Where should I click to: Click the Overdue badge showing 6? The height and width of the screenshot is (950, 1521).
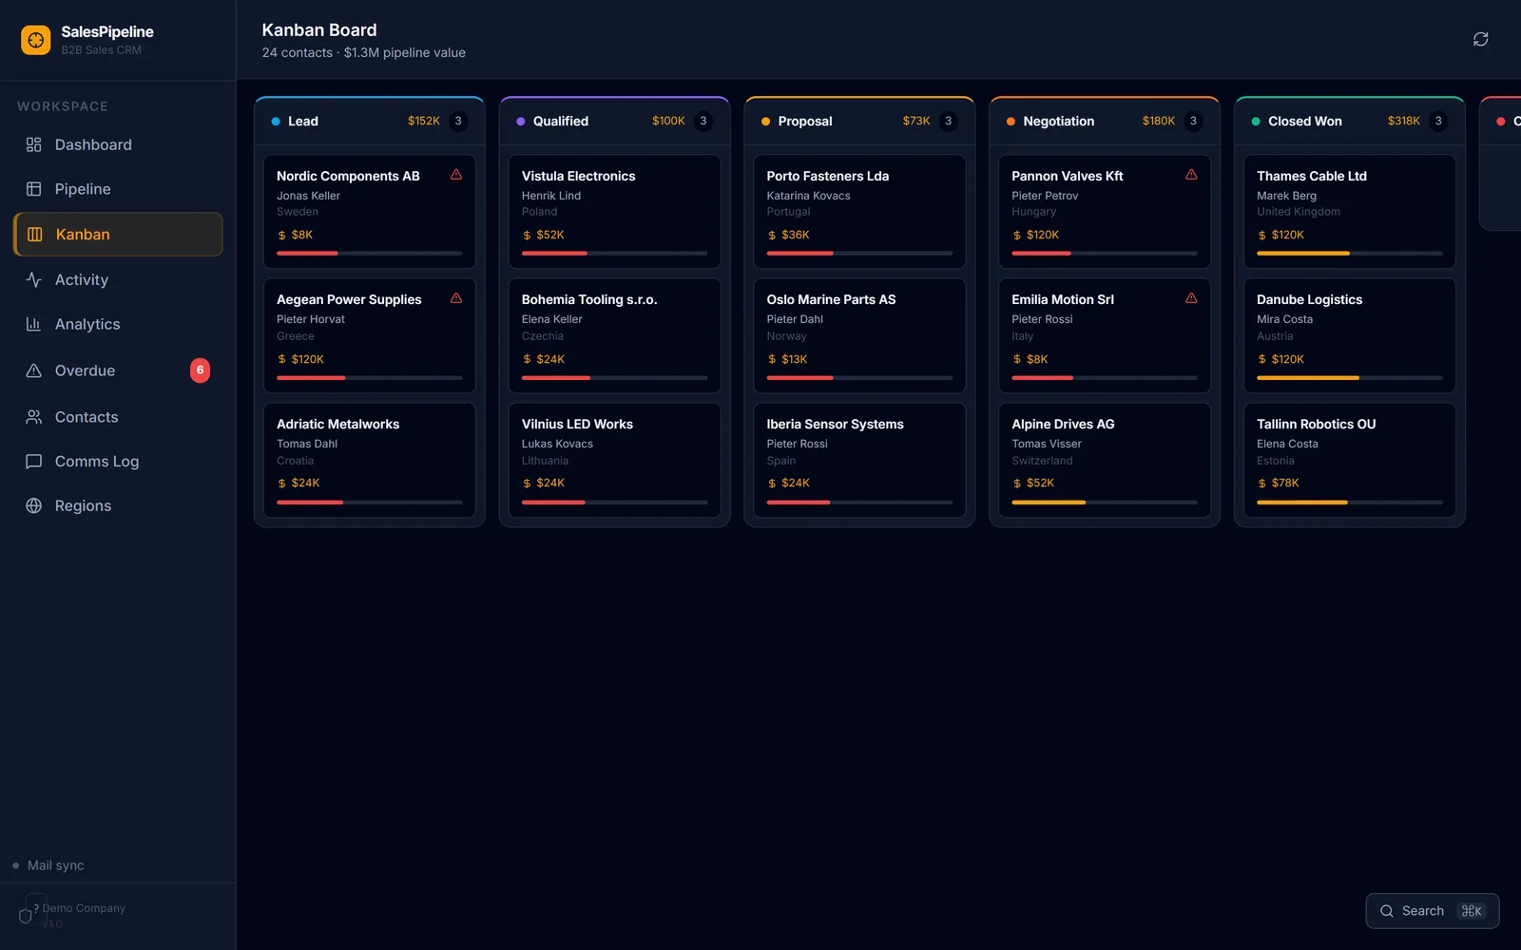(x=200, y=370)
